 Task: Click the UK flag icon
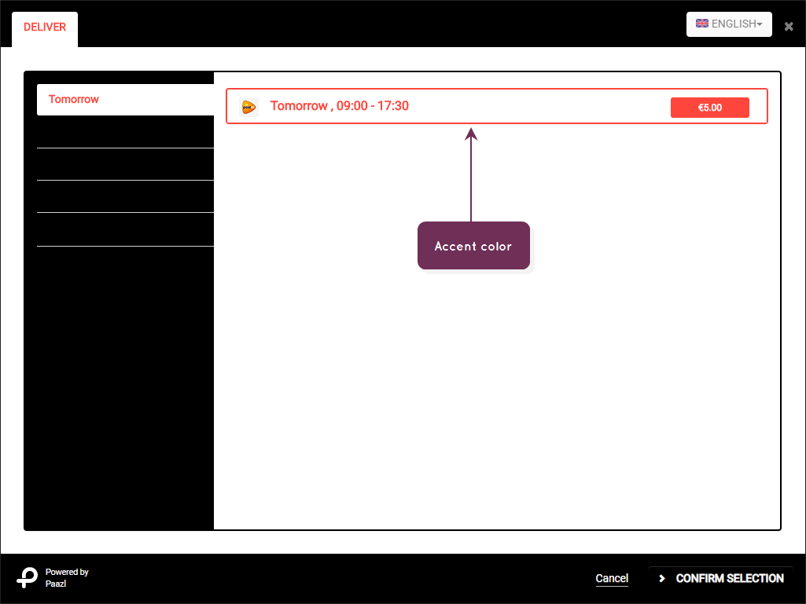[702, 24]
